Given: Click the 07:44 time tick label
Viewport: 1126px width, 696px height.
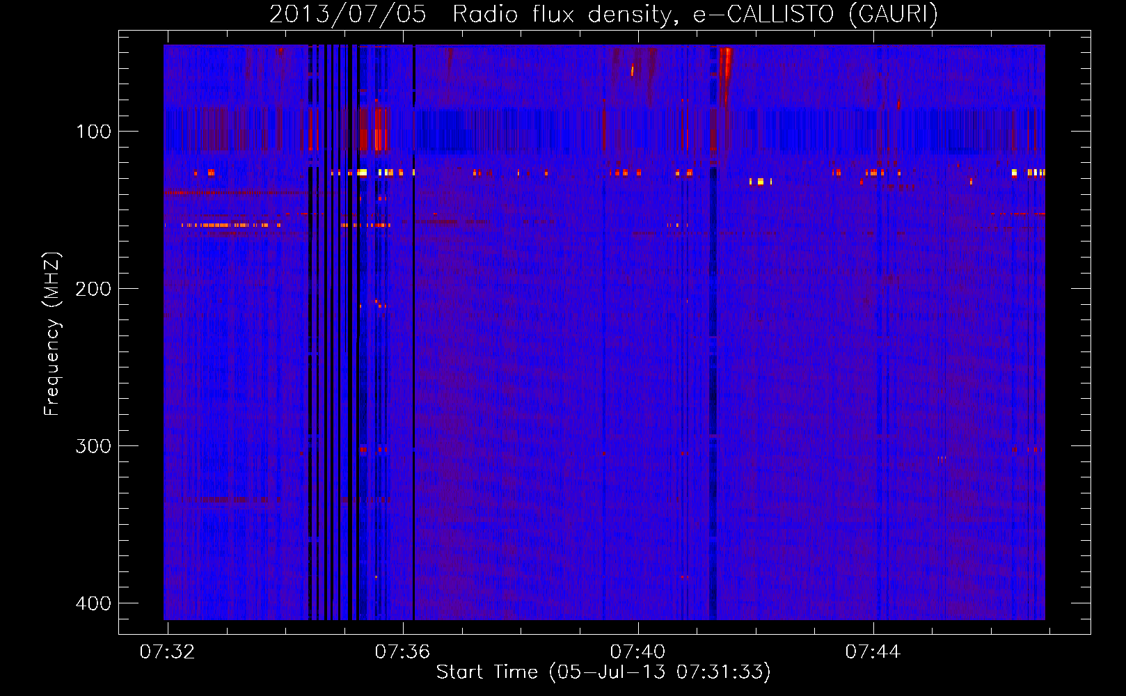Looking at the screenshot, I should point(873,652).
